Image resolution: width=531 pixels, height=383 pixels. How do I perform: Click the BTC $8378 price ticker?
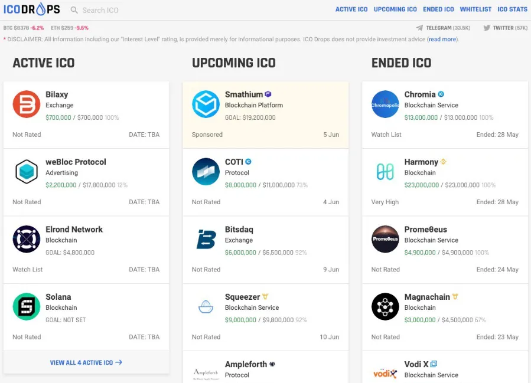point(24,28)
